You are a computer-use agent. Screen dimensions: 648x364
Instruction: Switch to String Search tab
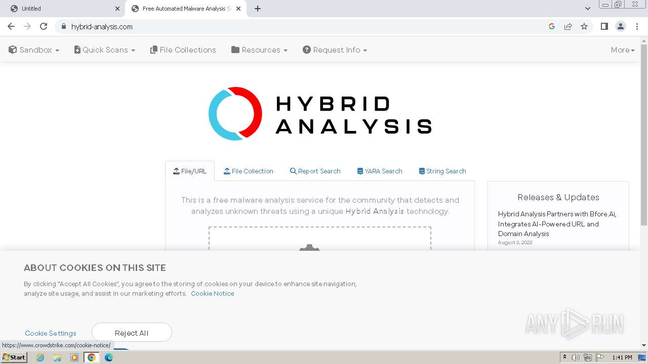pos(442,171)
